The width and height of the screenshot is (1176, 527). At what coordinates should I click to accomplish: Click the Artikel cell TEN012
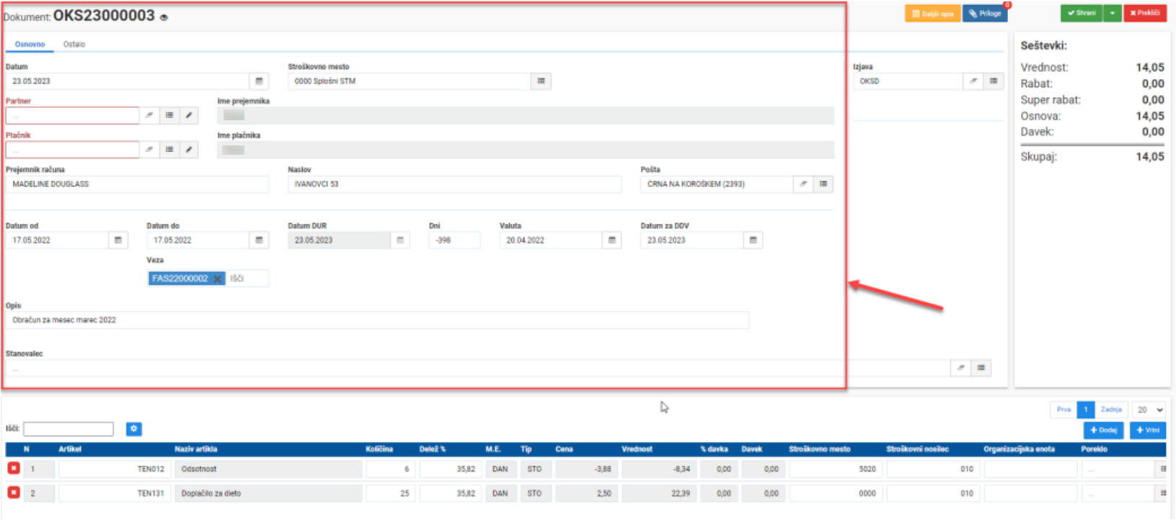(114, 469)
